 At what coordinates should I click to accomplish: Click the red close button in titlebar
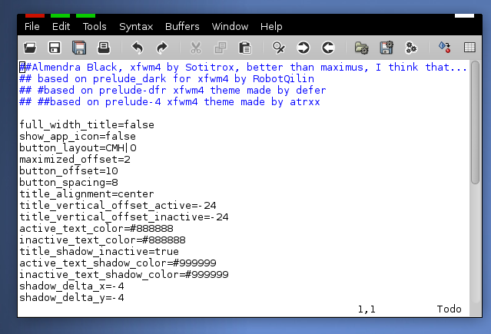pos(35,15)
